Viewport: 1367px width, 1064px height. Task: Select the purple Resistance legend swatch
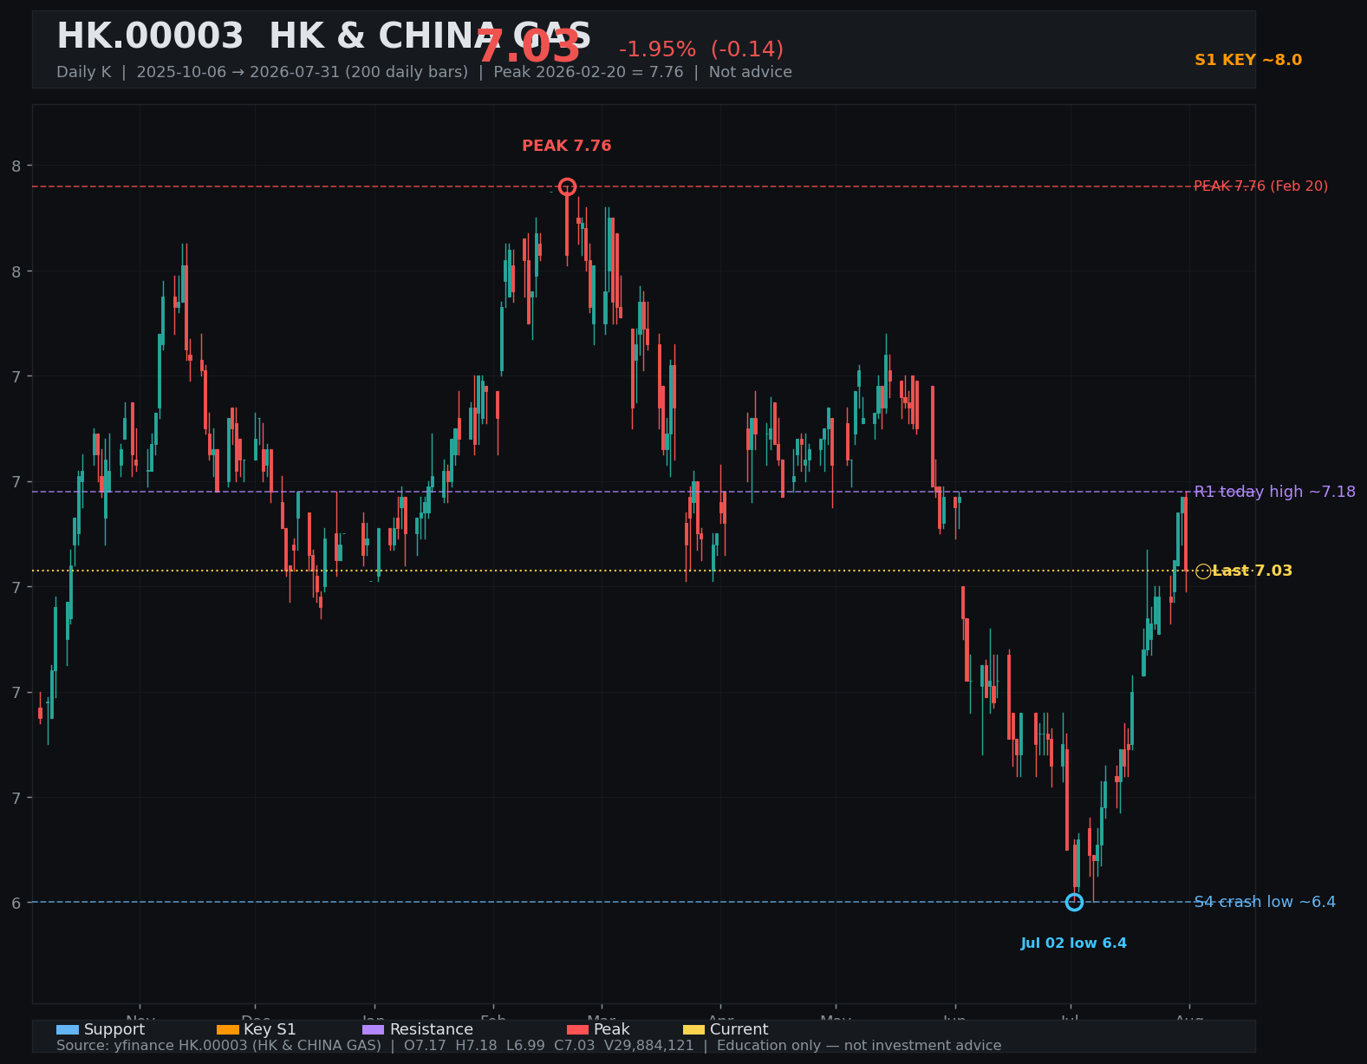[x=374, y=1029]
